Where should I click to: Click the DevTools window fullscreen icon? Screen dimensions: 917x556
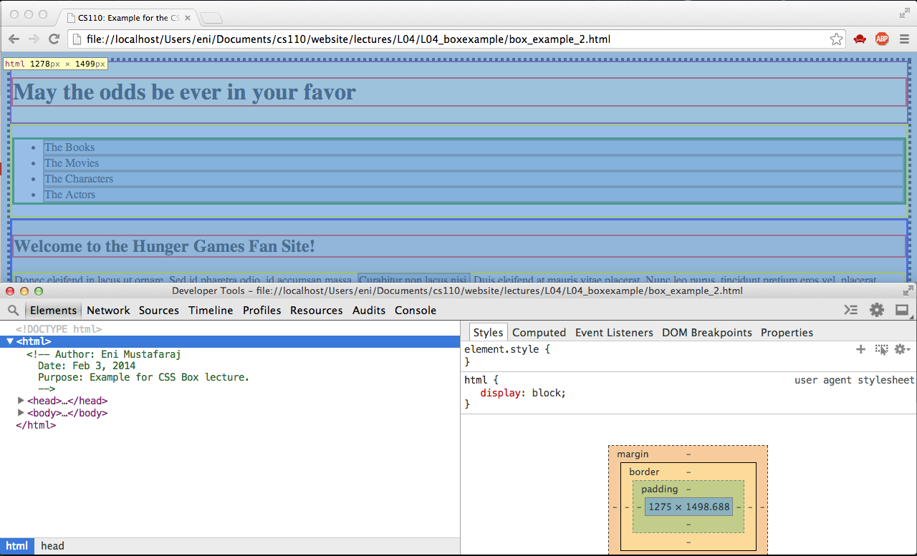point(908,291)
